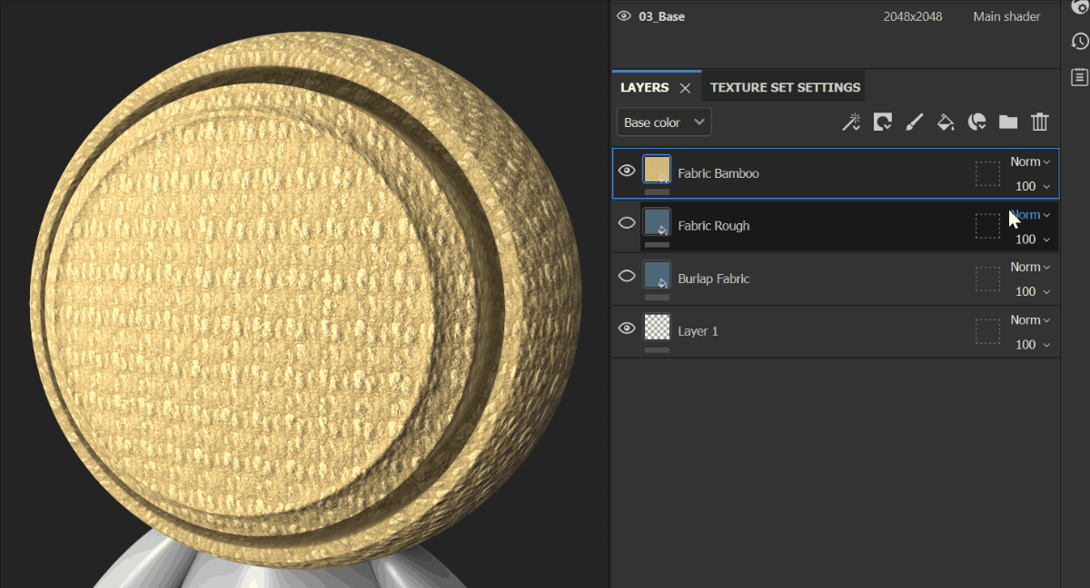Click the add smart material icon
The image size is (1090, 588).
[x=977, y=122]
